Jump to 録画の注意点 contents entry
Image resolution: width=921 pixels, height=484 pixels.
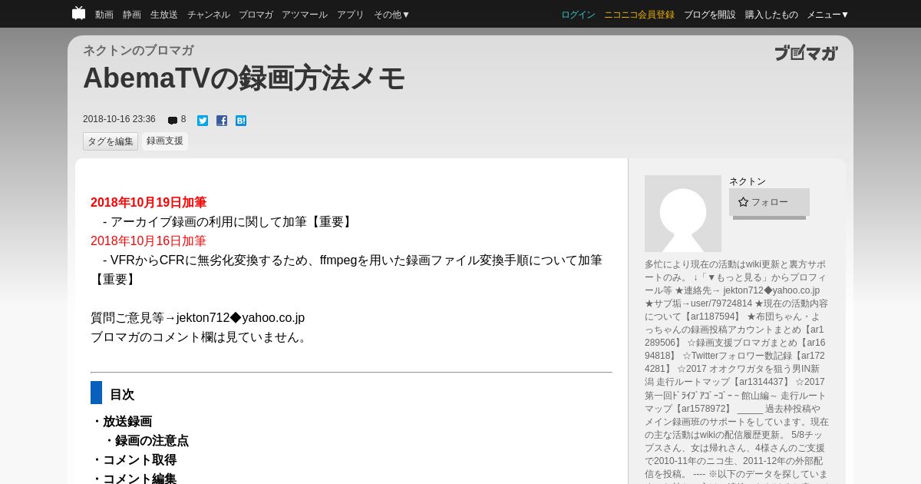point(152,441)
